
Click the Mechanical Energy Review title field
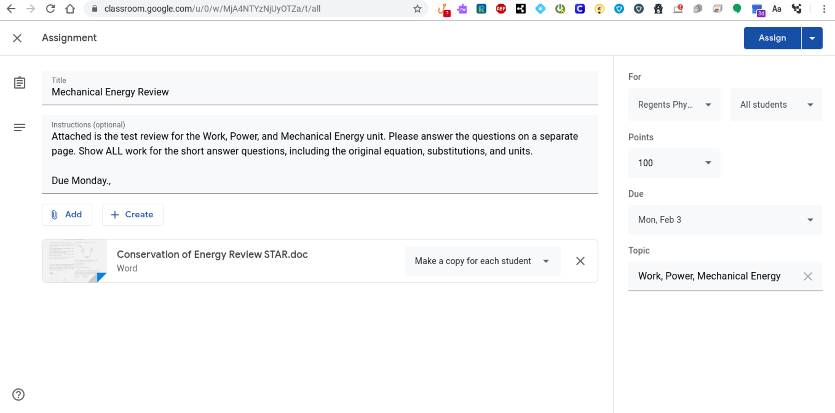point(320,92)
